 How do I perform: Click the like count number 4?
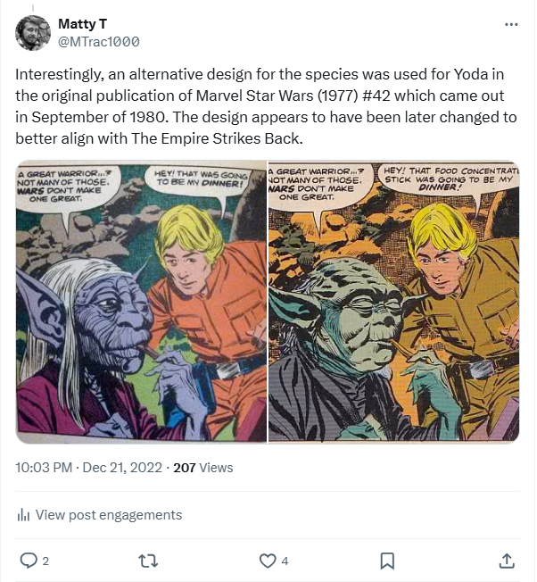(x=285, y=561)
